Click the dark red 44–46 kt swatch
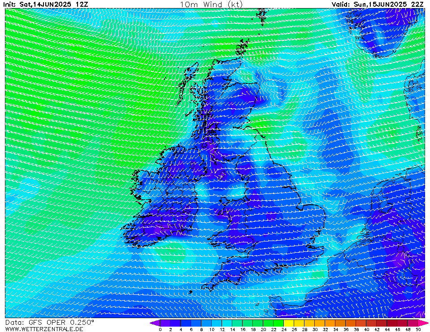430x332 pixels. coord(392,323)
